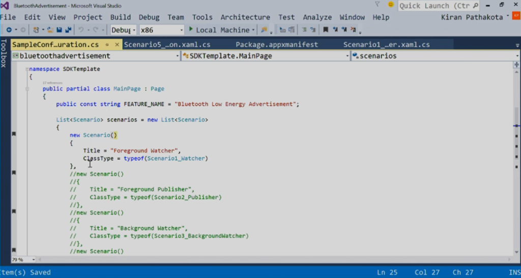This screenshot has width=521, height=278.
Task: Click the FEATURE_NAME constant in the code
Action: coord(144,104)
